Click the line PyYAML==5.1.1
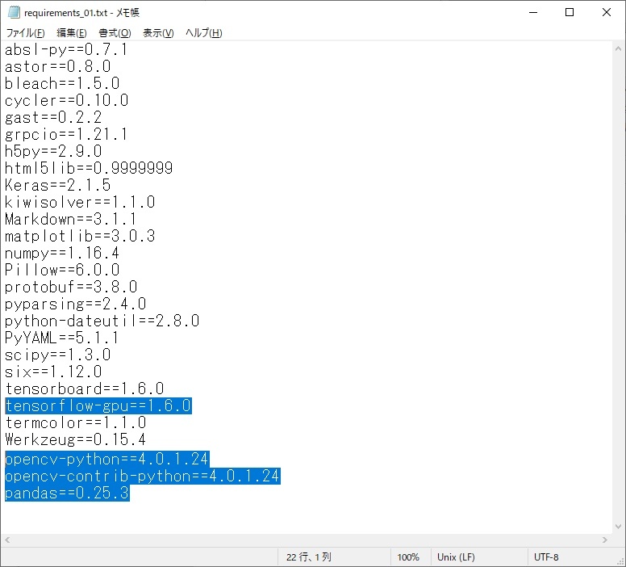The height and width of the screenshot is (567, 626). point(61,338)
